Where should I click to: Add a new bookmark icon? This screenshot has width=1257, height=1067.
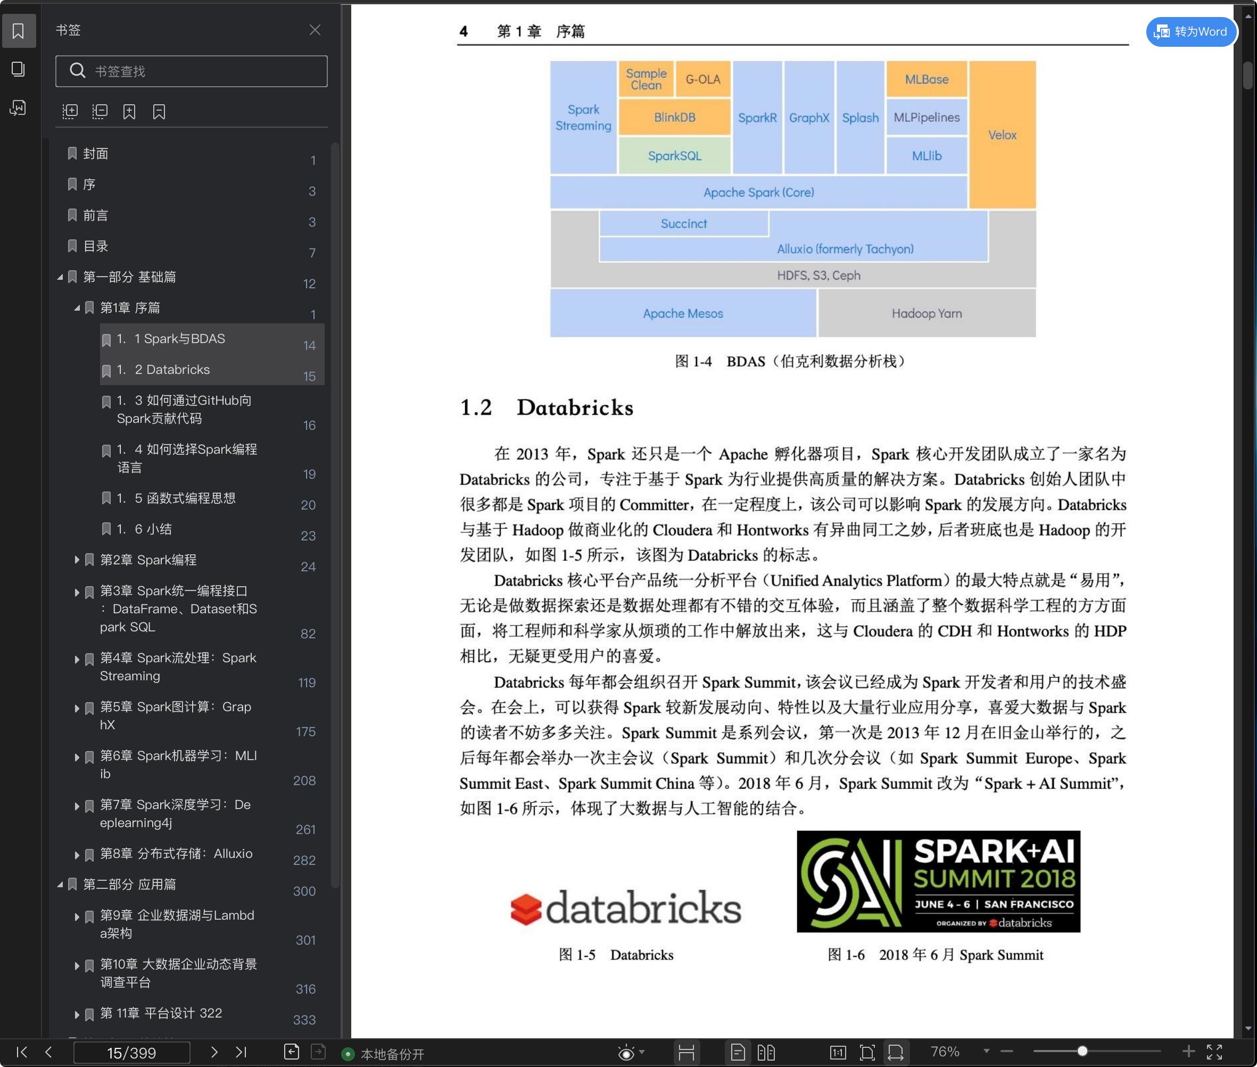pos(129,111)
